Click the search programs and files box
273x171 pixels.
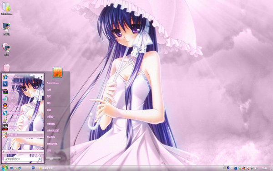[x=22, y=159]
